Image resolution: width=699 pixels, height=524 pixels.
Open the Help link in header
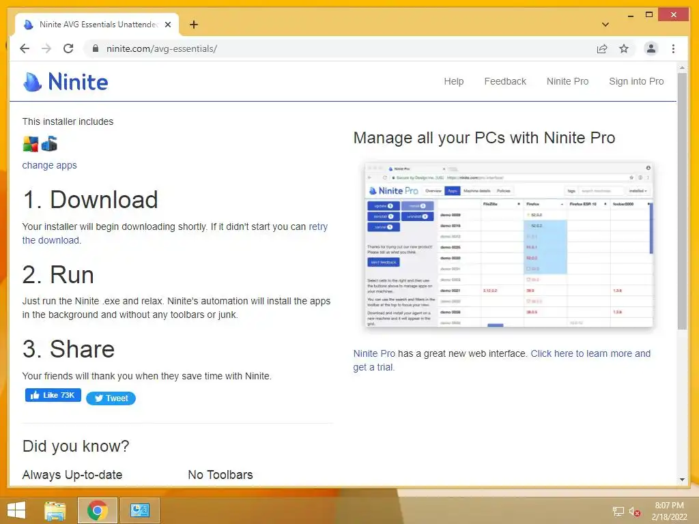click(x=454, y=82)
